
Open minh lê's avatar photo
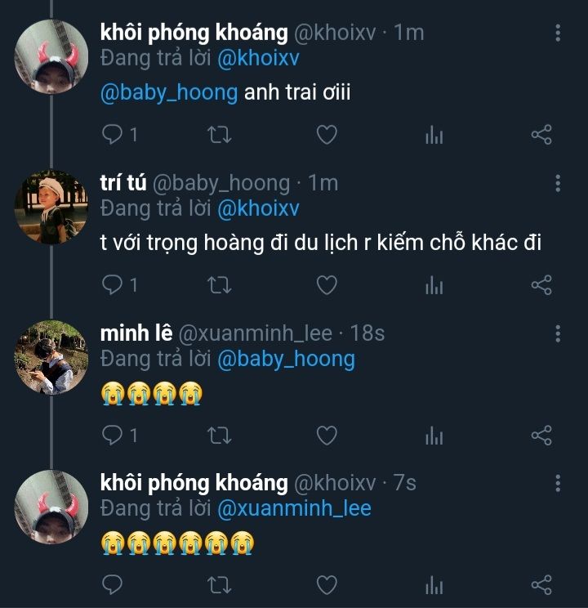click(x=51, y=358)
